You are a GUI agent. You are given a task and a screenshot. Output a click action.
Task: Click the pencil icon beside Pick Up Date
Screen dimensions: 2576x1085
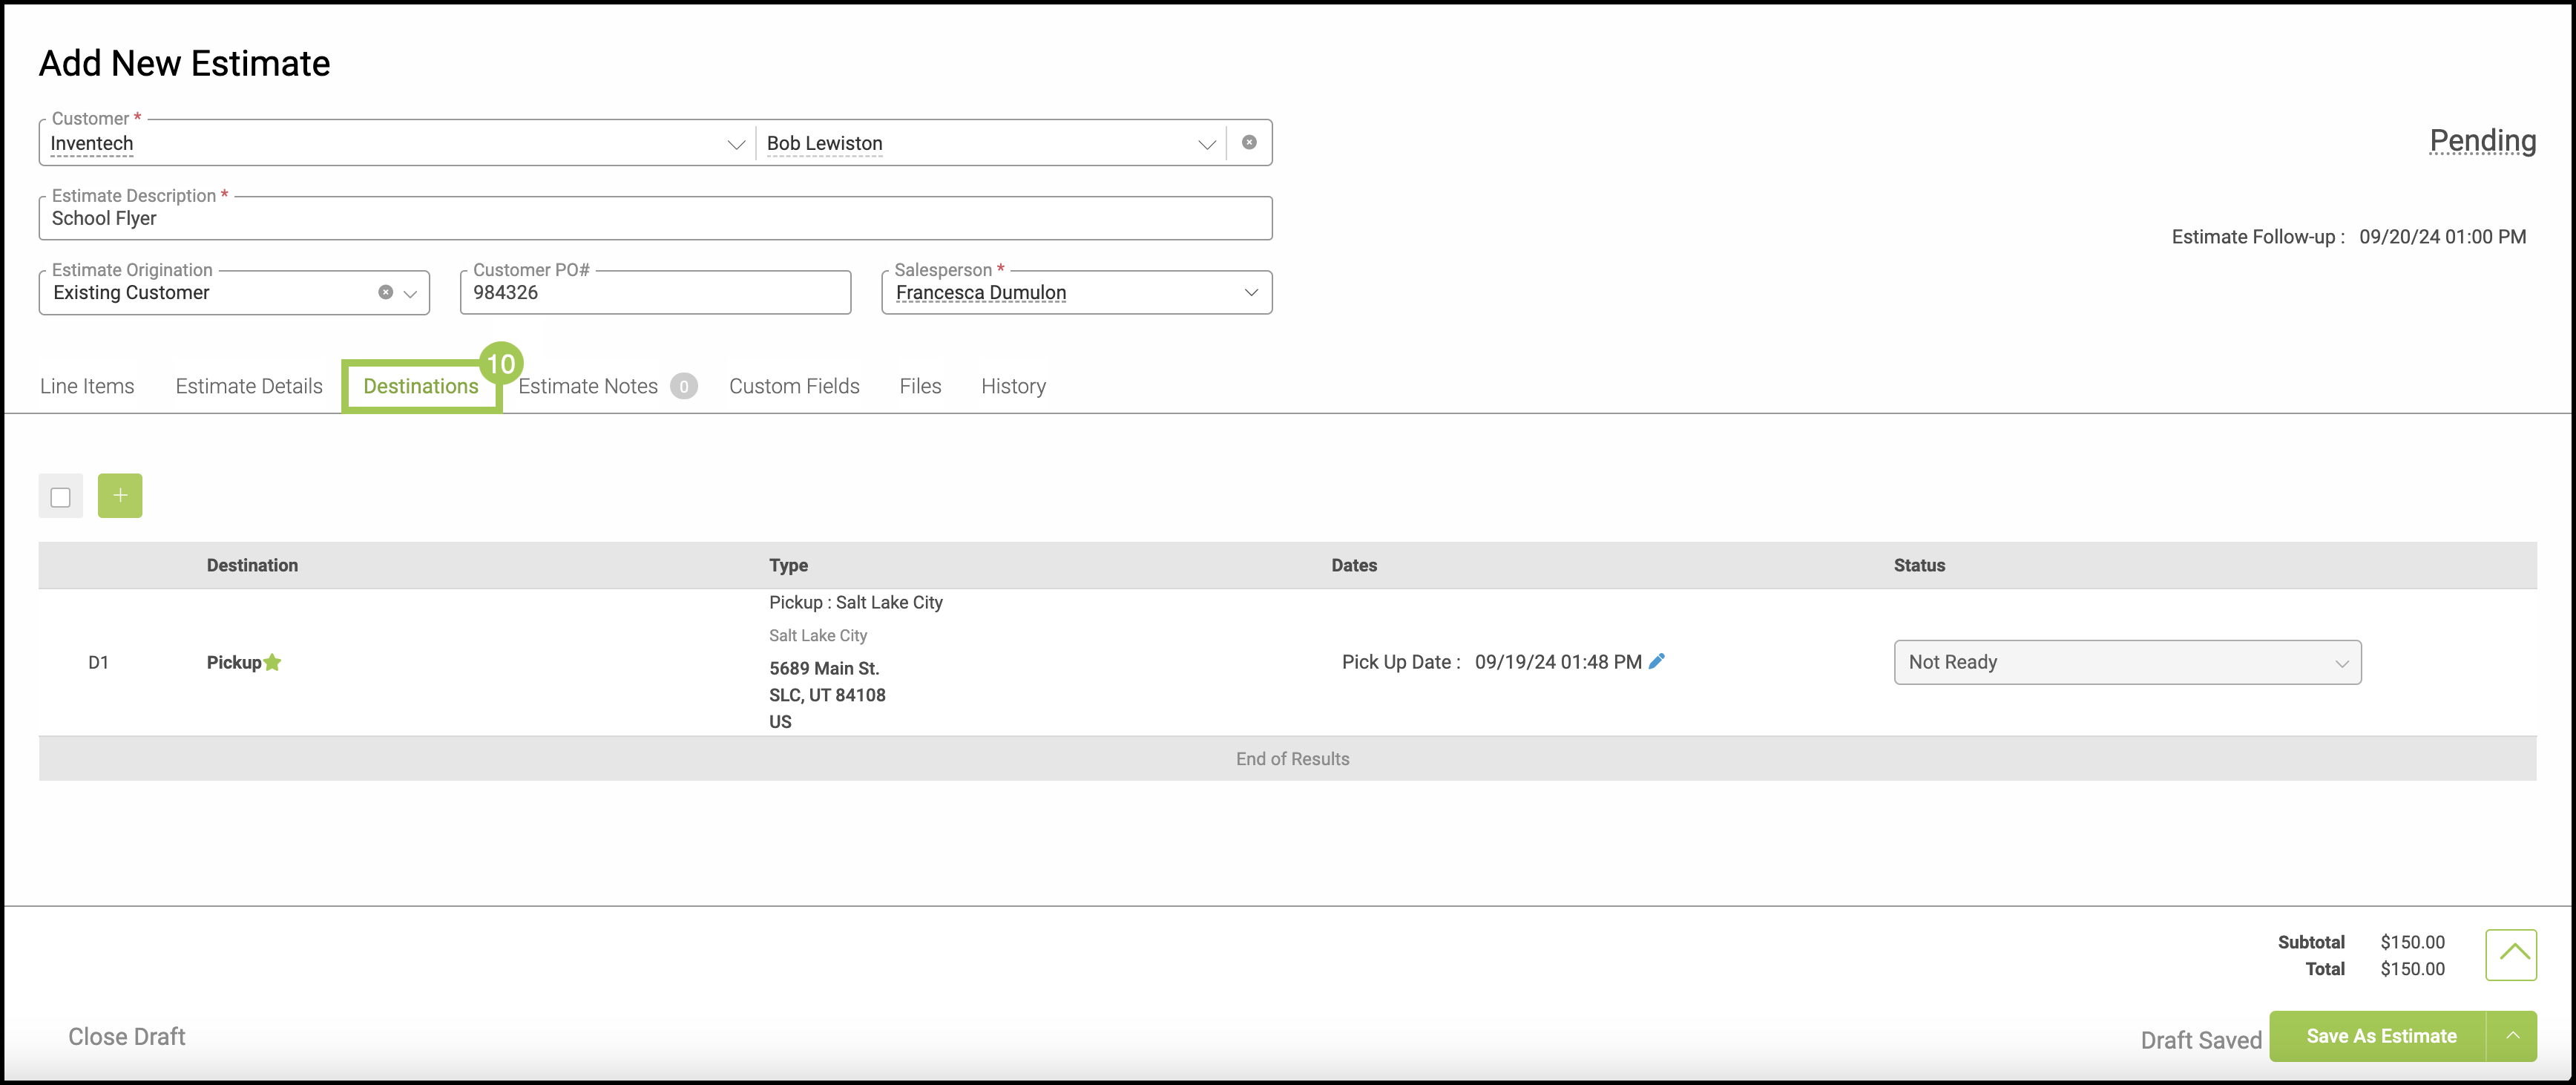pyautogui.click(x=1657, y=661)
